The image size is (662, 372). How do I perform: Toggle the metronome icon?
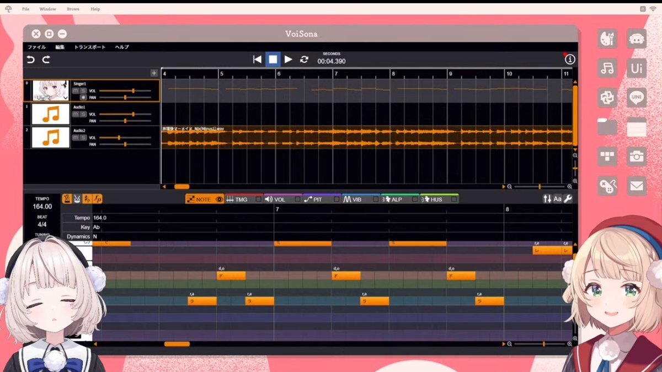[x=67, y=199]
